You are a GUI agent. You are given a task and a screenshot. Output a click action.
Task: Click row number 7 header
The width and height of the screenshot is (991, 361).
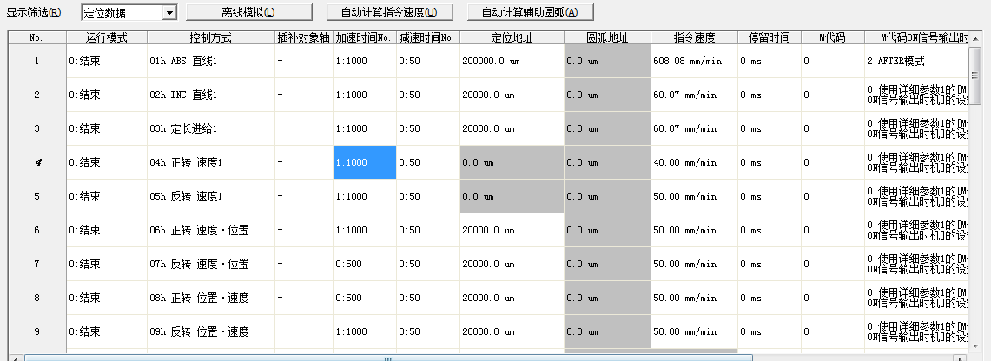click(x=36, y=264)
